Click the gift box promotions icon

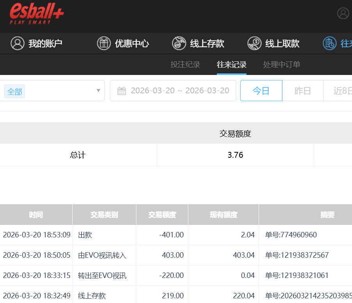coord(104,43)
